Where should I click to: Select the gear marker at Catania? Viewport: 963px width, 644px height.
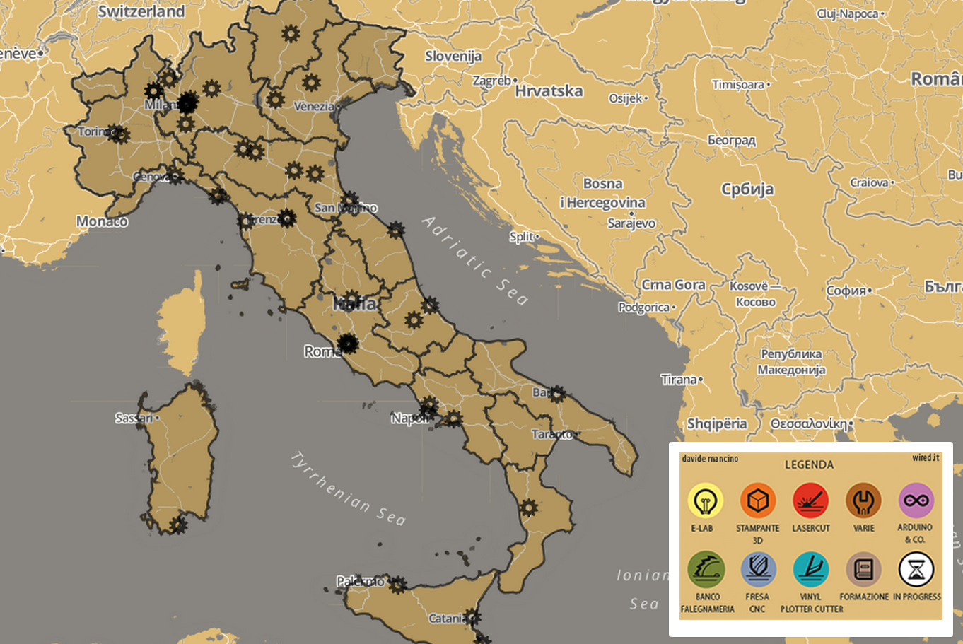[x=472, y=617]
